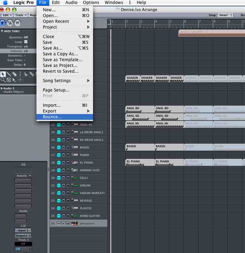
Task: Expand the Song Settings submenu
Action: 65,81
